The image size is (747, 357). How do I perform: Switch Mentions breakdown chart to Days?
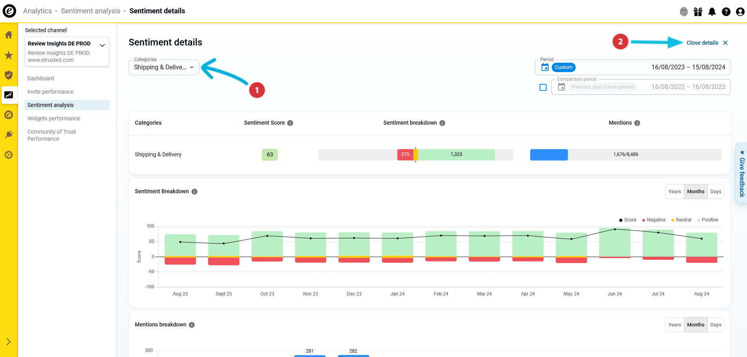tap(716, 325)
